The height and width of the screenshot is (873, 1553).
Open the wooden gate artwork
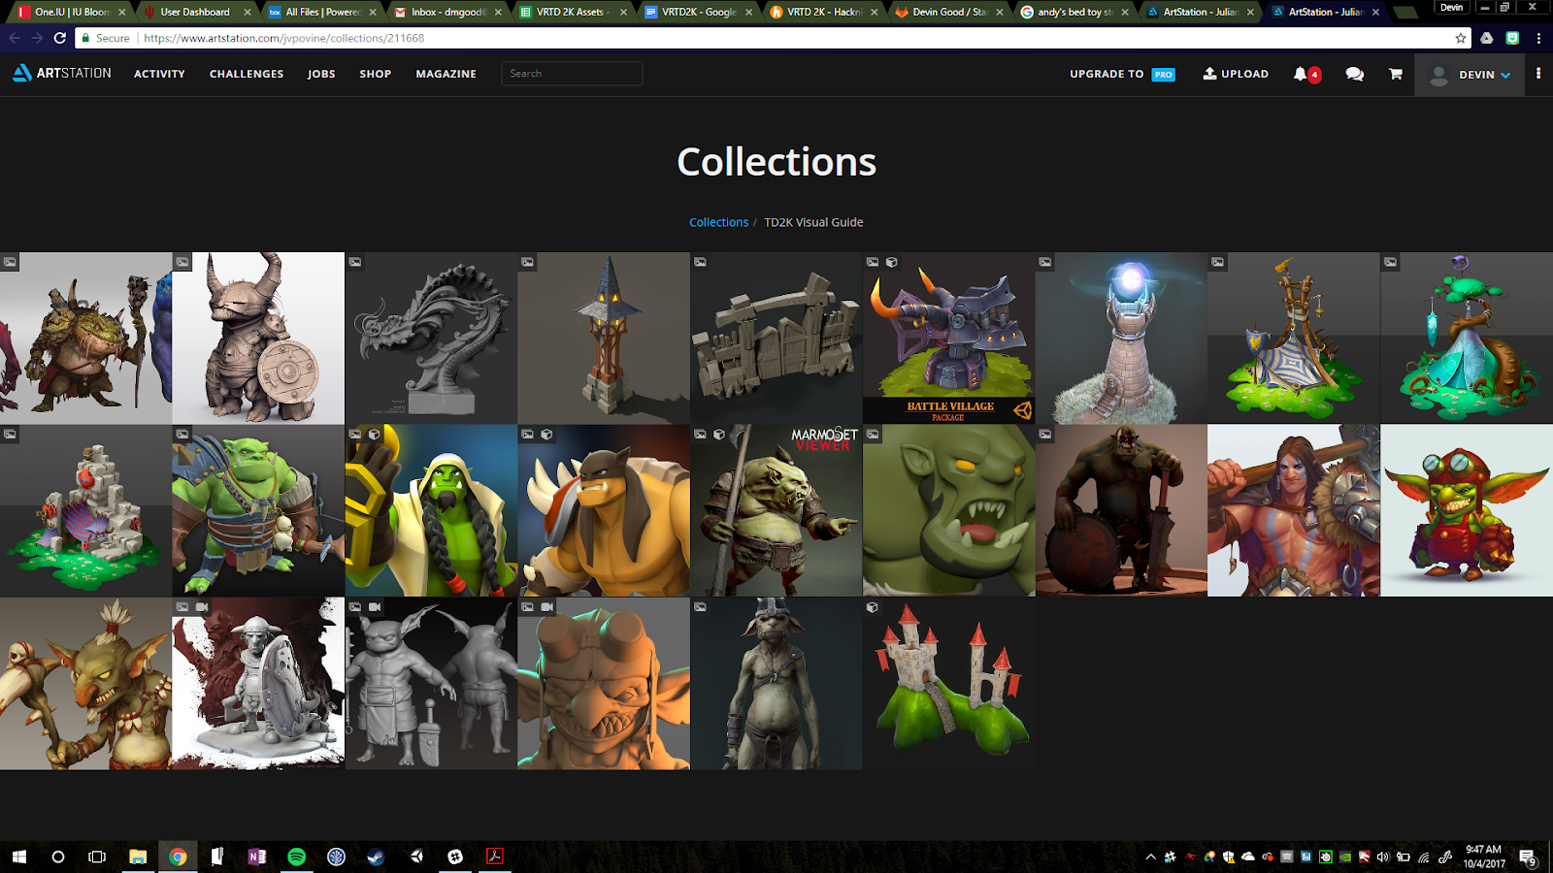click(x=776, y=339)
